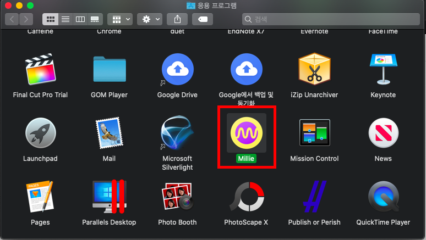Click the Parallels Desktop label
Screen dimensions: 426x240
[x=109, y=222]
